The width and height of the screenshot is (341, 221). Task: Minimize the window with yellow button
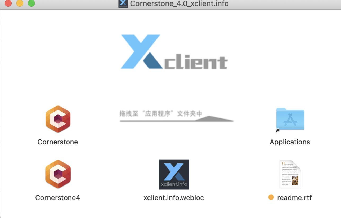point(20,3)
